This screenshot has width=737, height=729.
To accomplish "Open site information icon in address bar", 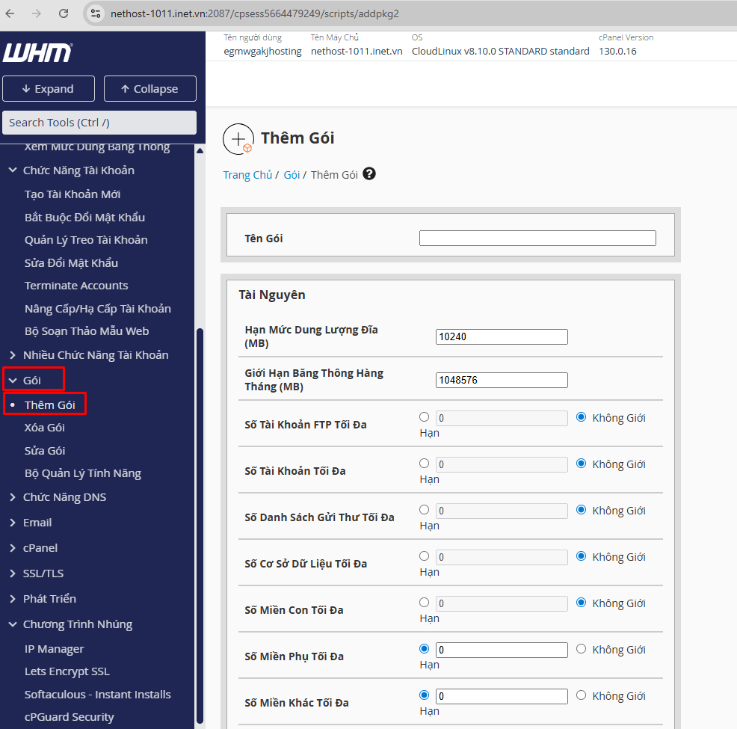I will click(96, 13).
